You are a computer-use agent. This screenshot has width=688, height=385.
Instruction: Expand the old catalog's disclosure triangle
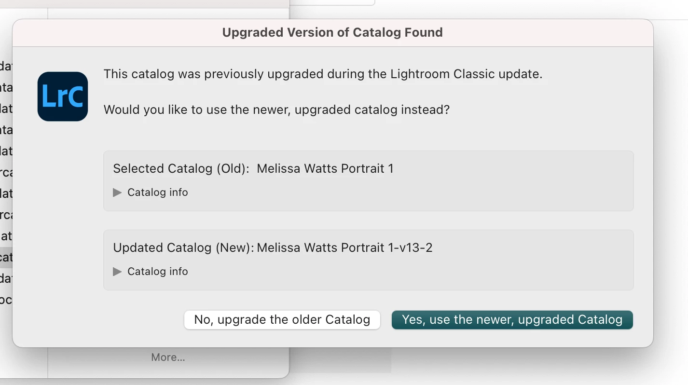point(117,192)
